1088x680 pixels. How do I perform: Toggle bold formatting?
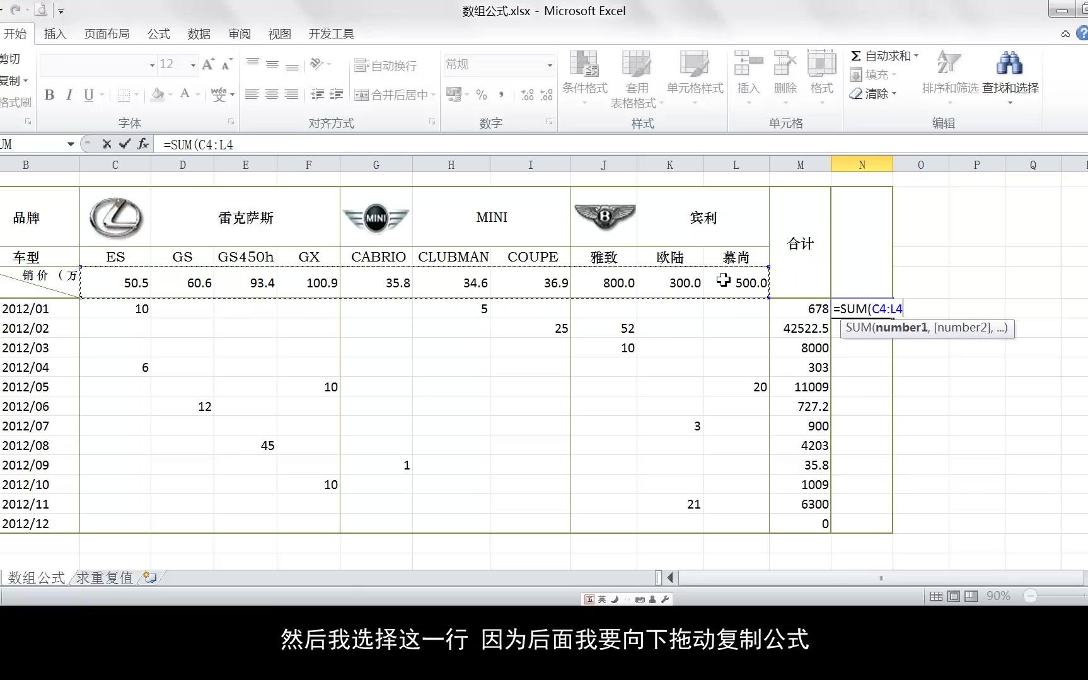[49, 95]
